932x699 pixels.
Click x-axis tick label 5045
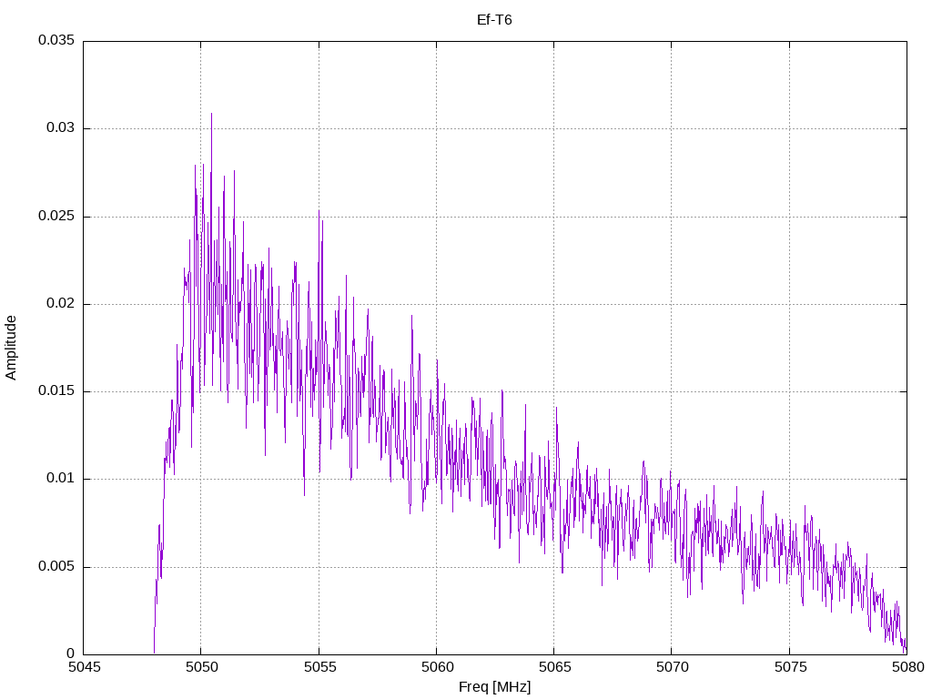tap(85, 667)
